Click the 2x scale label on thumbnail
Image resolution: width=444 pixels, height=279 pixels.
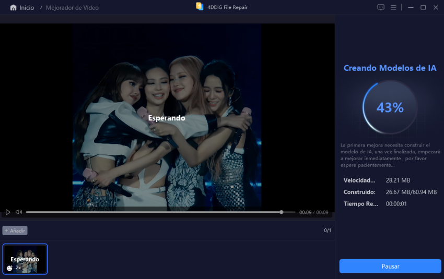coord(18,268)
